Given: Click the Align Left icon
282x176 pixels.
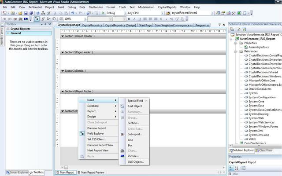Looking at the screenshot, I should [145, 19].
